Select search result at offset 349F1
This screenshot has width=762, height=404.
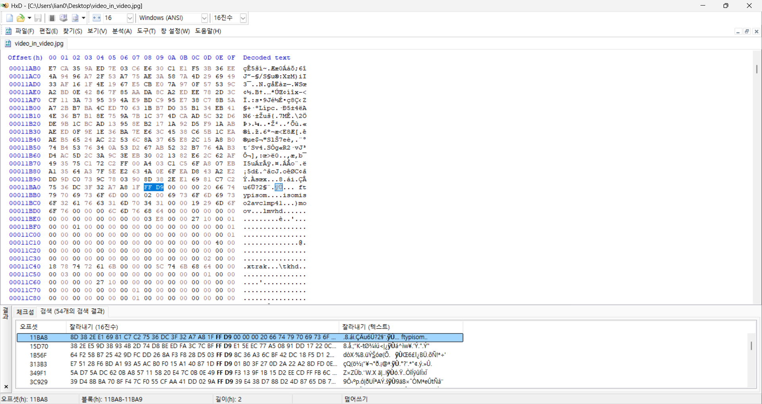click(240, 373)
